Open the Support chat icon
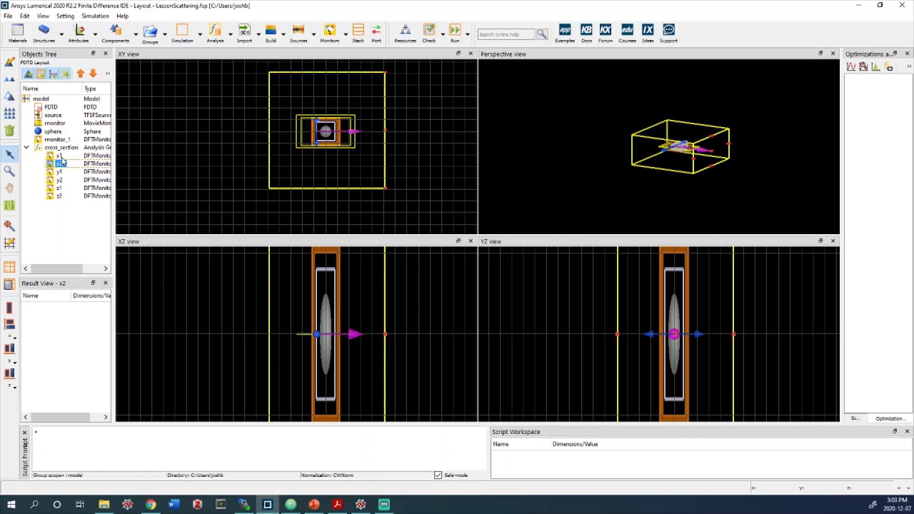The image size is (914, 514). coord(668,30)
